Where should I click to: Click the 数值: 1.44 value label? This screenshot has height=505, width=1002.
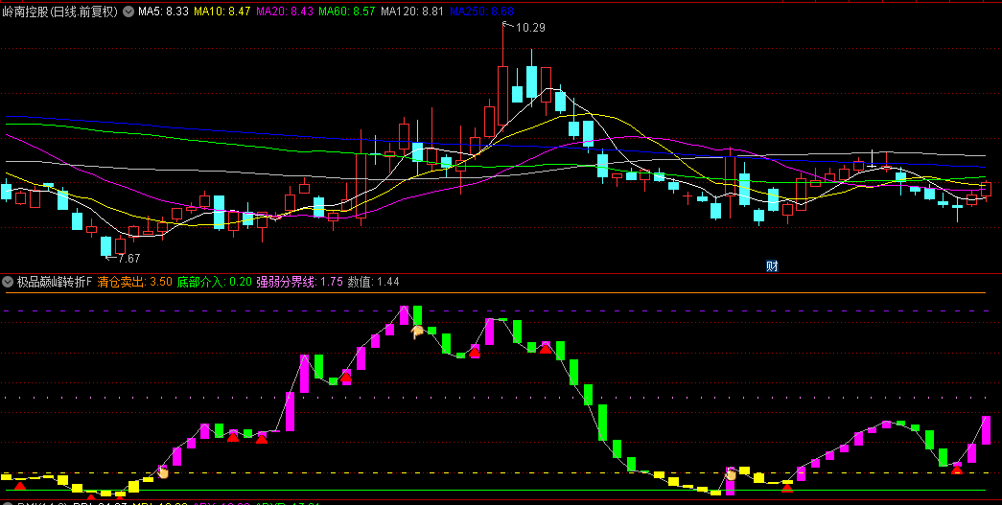(373, 282)
